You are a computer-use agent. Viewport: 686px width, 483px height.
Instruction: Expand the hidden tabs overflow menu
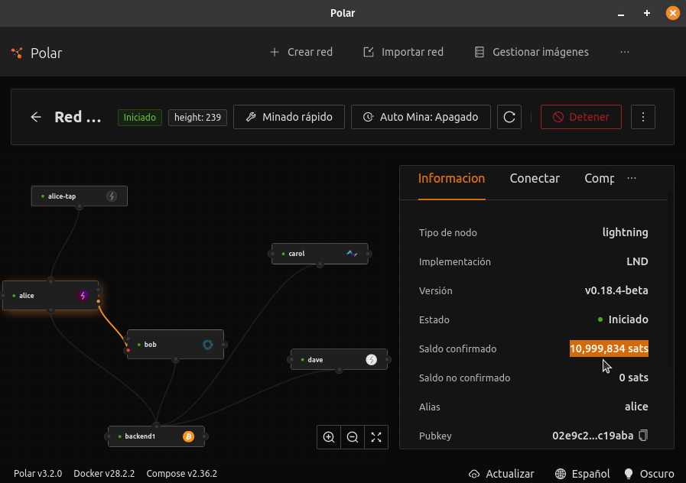(632, 178)
